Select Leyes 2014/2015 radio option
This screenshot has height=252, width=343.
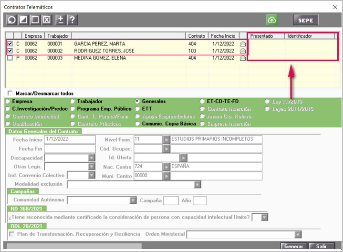(x=267, y=109)
